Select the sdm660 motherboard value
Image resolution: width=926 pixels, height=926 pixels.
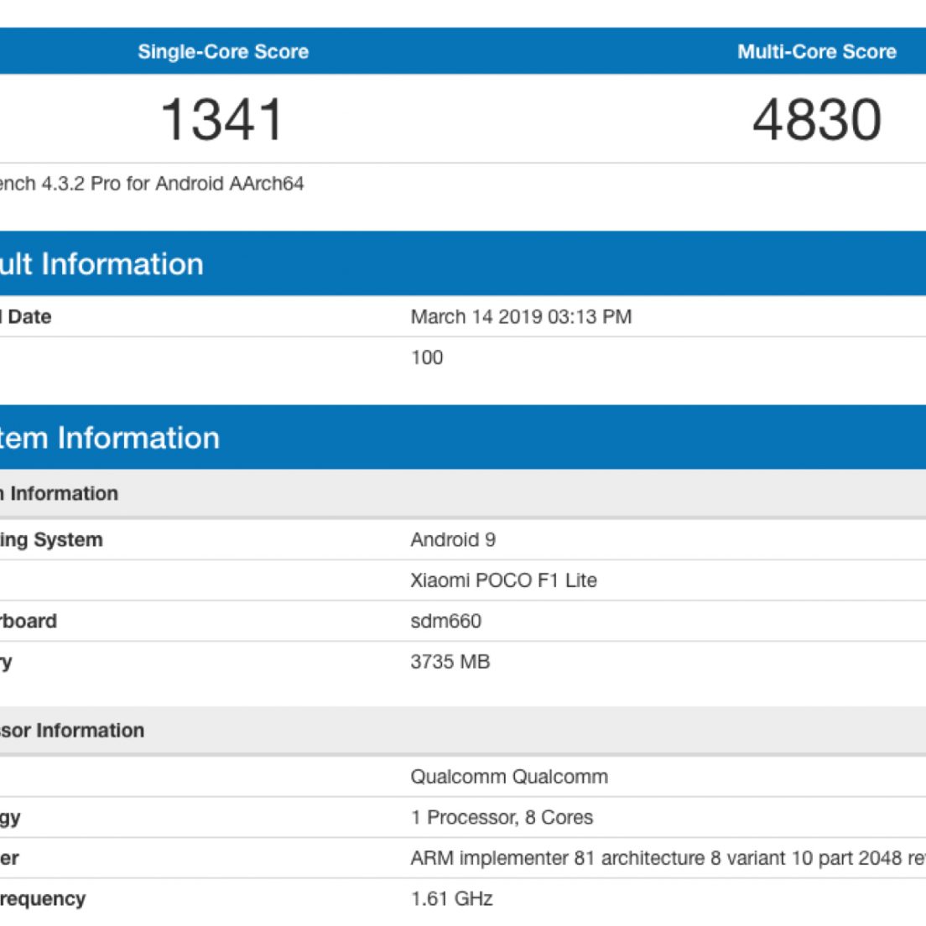coord(445,622)
